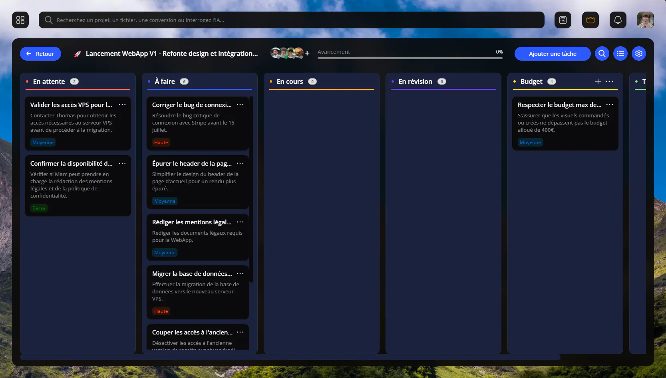The width and height of the screenshot is (666, 378).
Task: Click Moyenne tag on Respecter le budget card
Action: point(530,142)
